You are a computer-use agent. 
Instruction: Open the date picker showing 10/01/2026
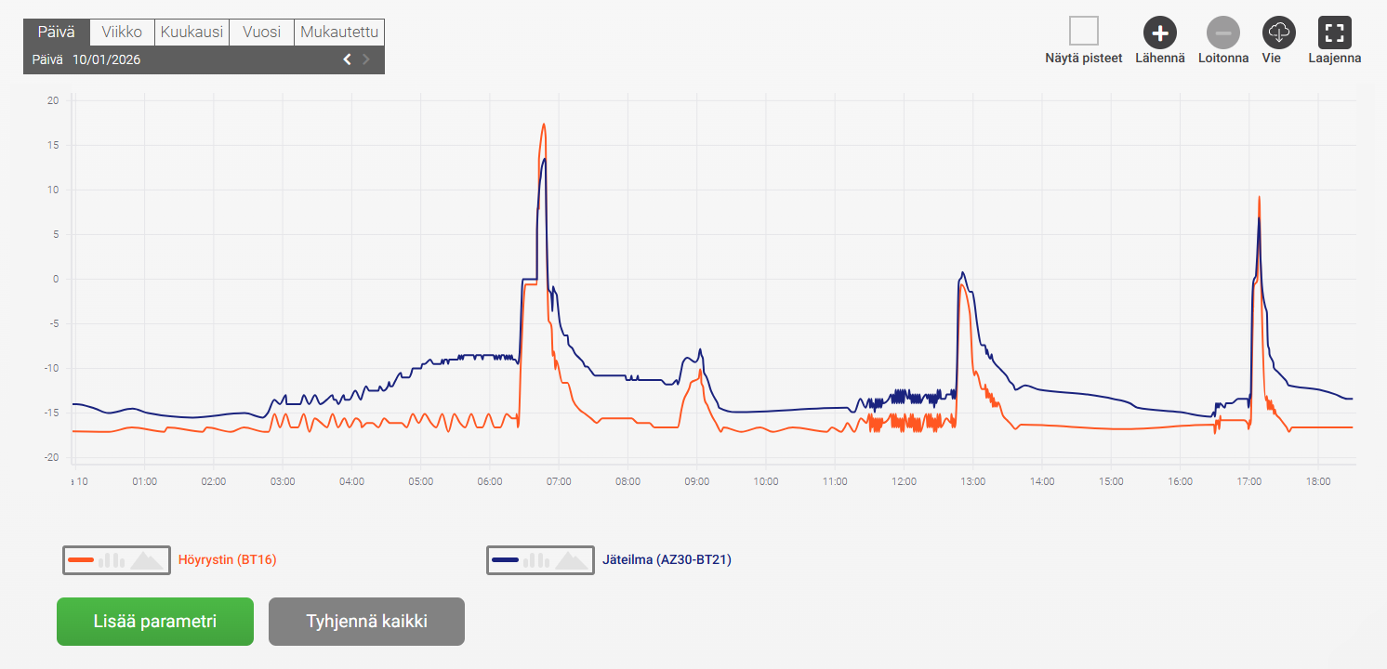point(107,59)
